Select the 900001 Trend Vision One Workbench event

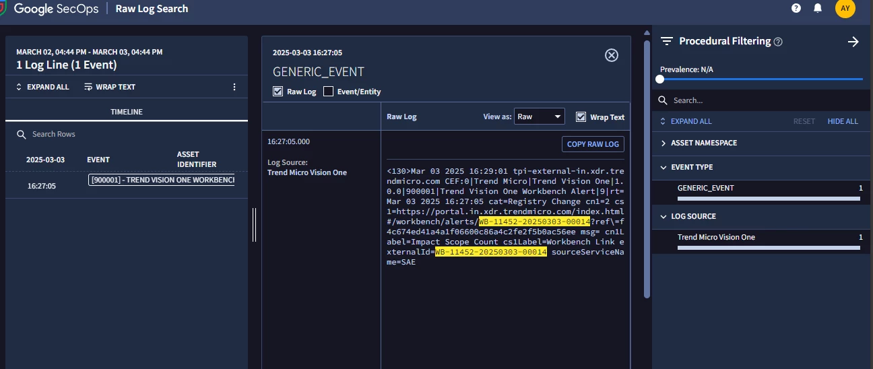(x=162, y=180)
